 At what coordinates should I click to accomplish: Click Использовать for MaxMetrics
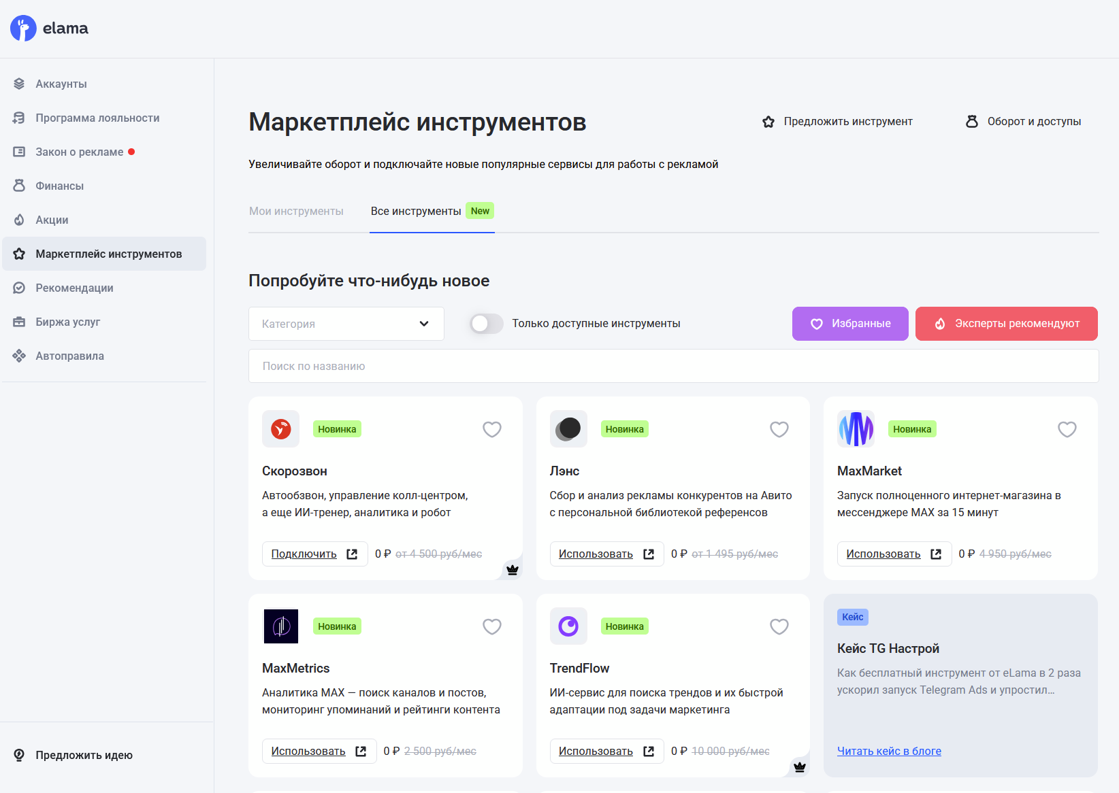(319, 752)
